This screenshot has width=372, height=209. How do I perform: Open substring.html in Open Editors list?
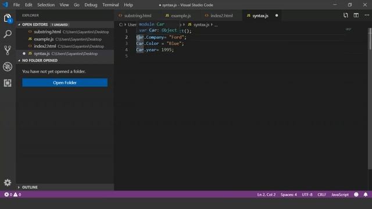click(65, 32)
